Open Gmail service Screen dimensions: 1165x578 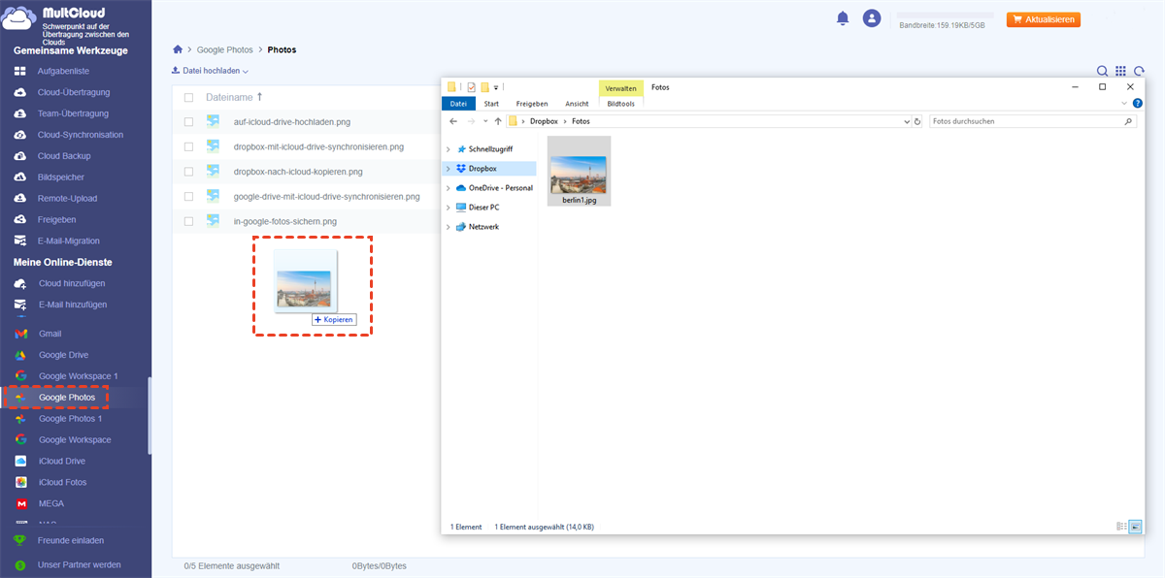(50, 334)
